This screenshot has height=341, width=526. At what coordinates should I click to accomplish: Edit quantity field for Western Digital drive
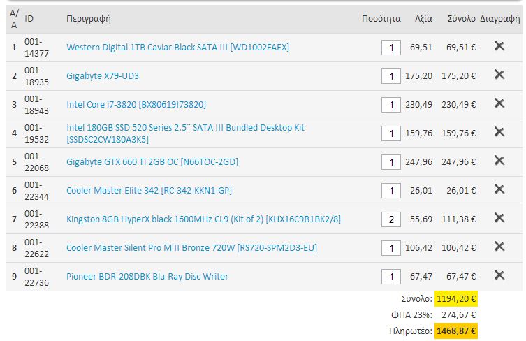pos(391,48)
